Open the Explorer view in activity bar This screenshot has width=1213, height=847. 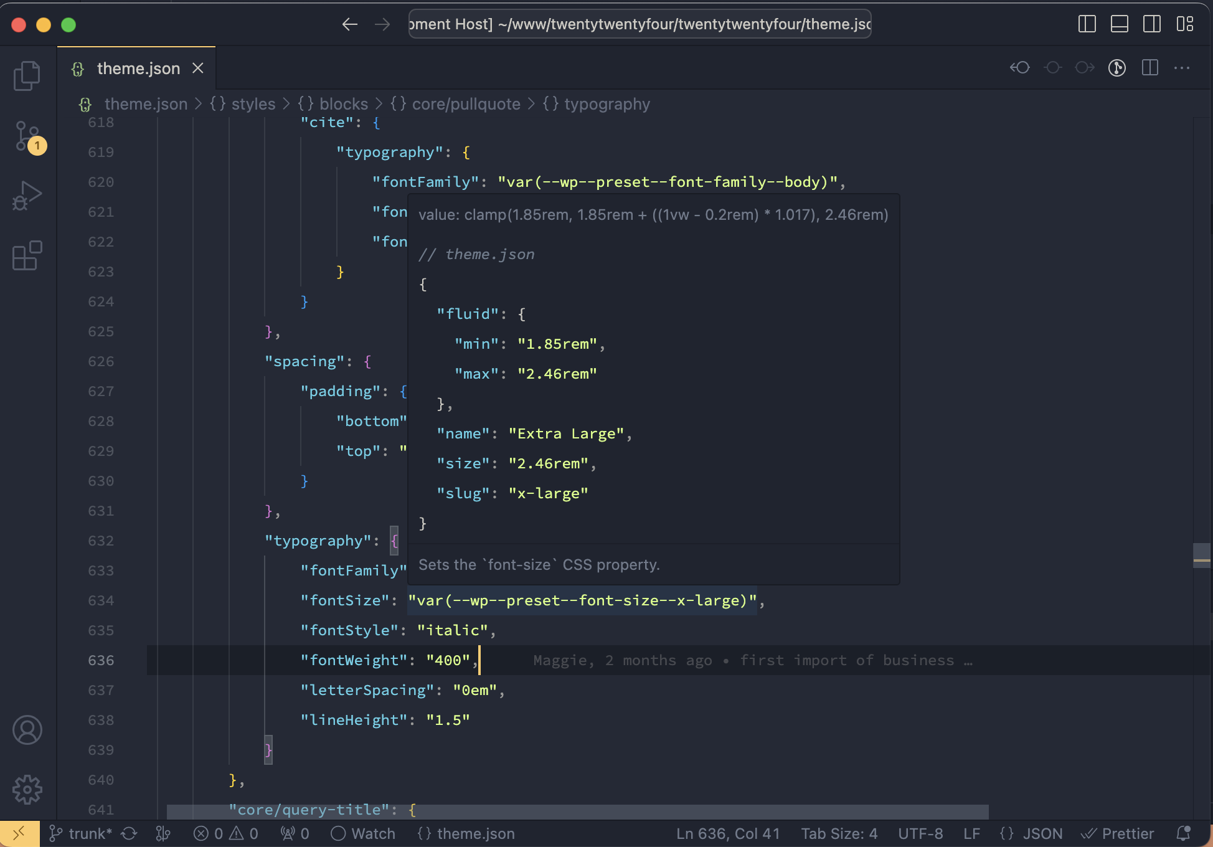coord(27,75)
